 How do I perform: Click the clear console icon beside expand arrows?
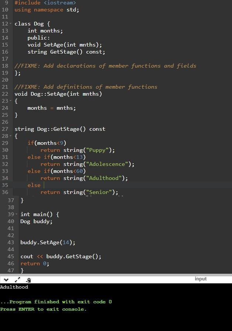(28, 280)
